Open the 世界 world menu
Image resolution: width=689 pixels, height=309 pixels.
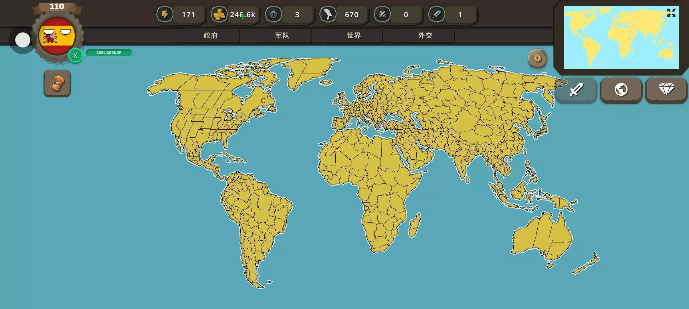354,35
